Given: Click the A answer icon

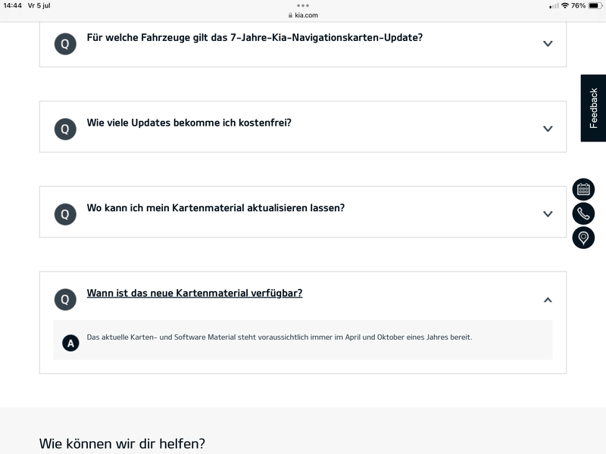Looking at the screenshot, I should tap(70, 343).
